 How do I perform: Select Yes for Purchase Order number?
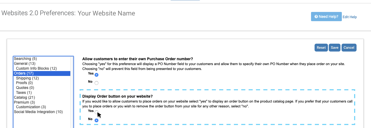point(96,75)
